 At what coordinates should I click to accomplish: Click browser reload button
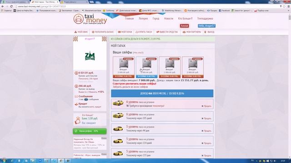[x=11, y=6]
